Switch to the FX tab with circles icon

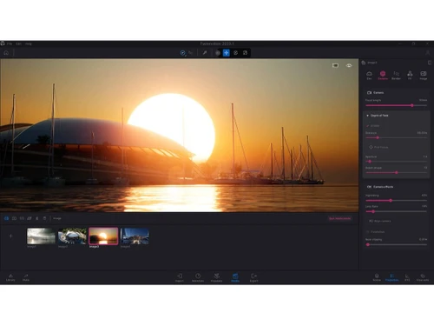coord(410,75)
